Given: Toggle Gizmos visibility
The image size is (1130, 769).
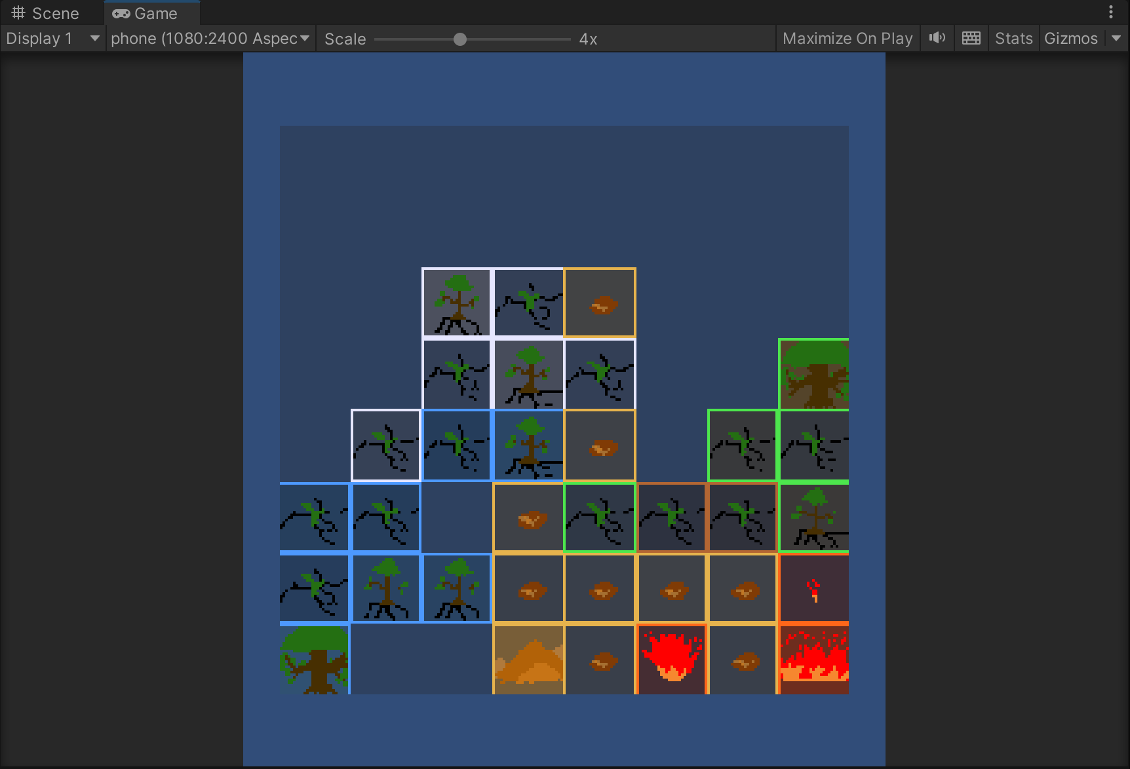Looking at the screenshot, I should [1071, 39].
